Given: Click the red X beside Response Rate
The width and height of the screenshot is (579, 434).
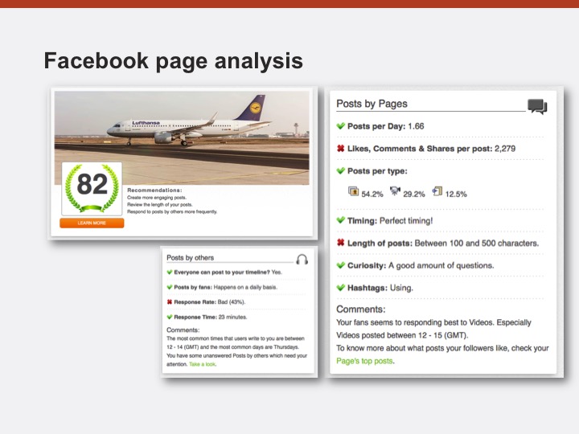Looking at the screenshot, I should 169,302.
